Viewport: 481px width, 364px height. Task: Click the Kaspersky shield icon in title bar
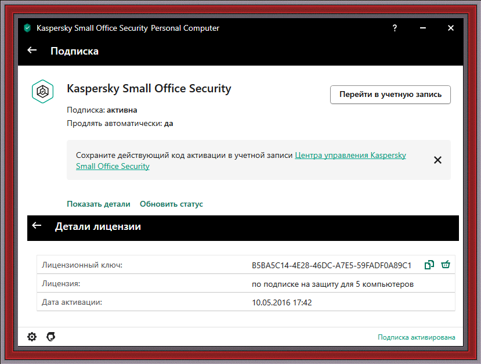point(27,28)
